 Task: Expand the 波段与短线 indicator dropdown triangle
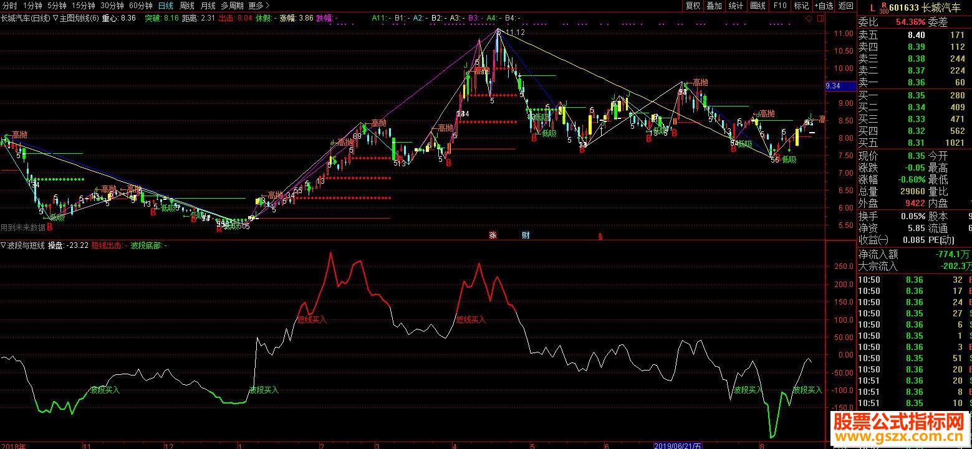3,245
